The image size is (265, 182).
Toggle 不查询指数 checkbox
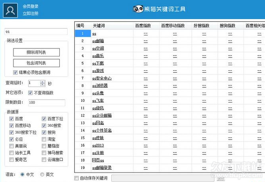30,93
